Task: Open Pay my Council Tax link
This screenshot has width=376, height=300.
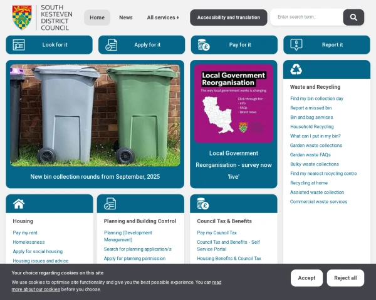Action: pos(217,232)
